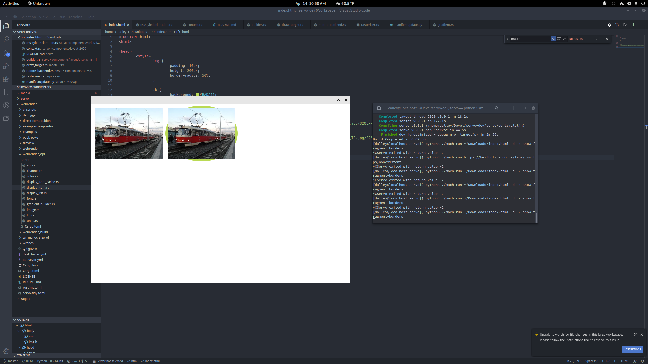
Task: Click the match find input field
Action: point(529,39)
